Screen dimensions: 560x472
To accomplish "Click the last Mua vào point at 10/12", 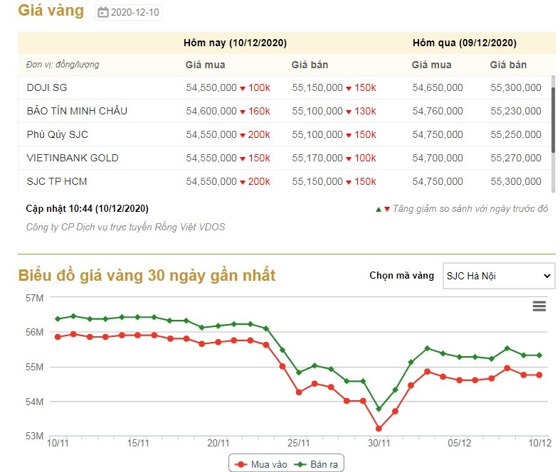I will pos(539,375).
